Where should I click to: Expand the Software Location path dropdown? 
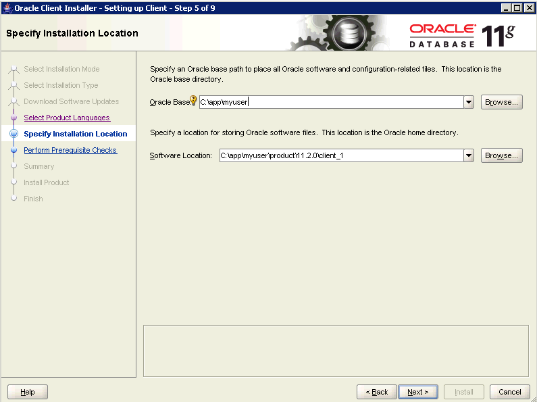(x=469, y=156)
